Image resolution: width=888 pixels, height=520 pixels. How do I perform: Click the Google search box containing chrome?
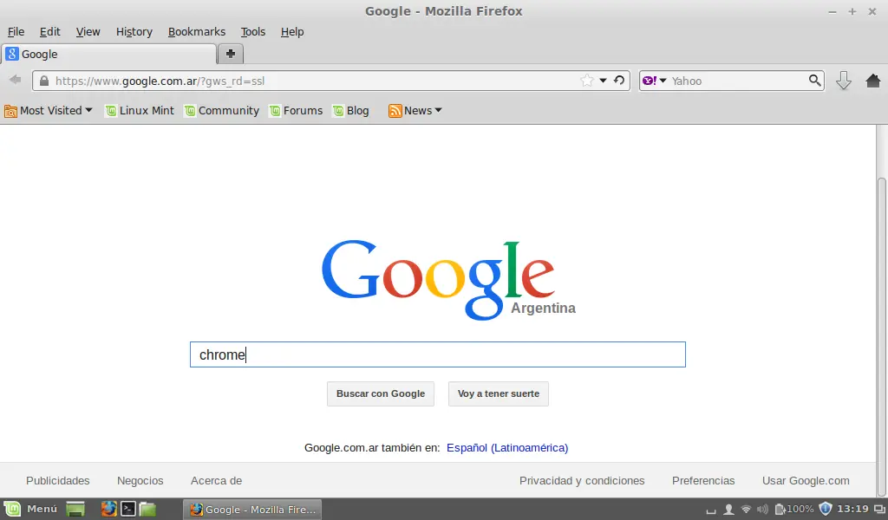(438, 354)
